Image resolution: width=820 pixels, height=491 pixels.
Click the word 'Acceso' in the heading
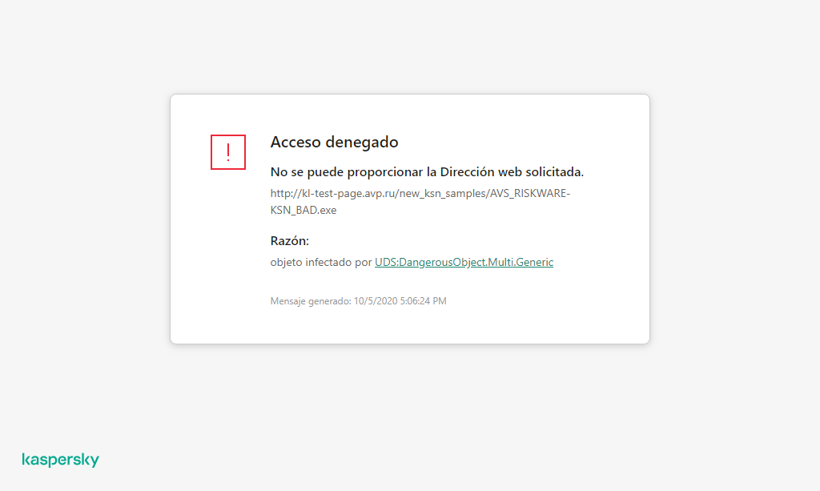click(x=295, y=142)
